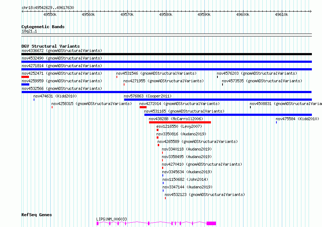The image size is (322, 227).
Task: Click the ruler's right arrow end
Action: click(311, 11)
